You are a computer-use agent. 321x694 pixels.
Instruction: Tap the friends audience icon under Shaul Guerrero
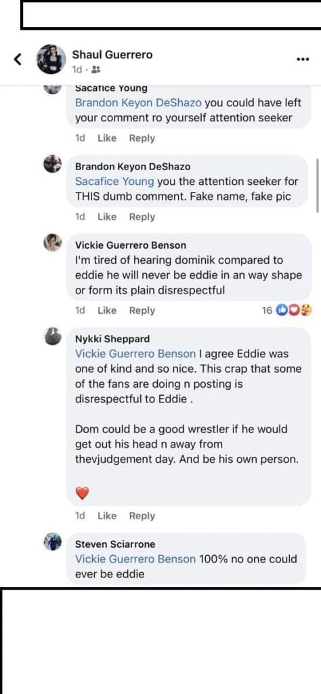click(x=97, y=70)
